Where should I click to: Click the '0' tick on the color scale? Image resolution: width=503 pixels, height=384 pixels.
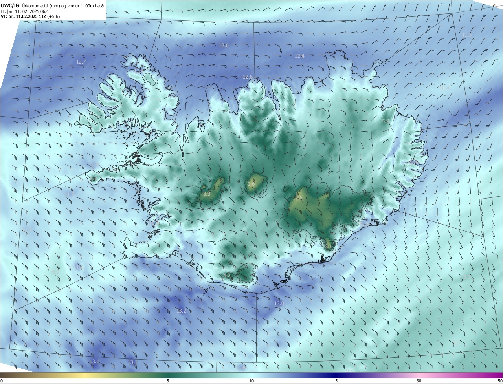pyautogui.click(x=2, y=381)
